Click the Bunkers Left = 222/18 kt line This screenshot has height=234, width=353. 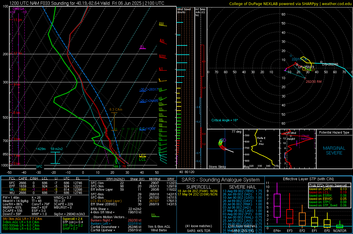pyautogui.click(x=116, y=224)
